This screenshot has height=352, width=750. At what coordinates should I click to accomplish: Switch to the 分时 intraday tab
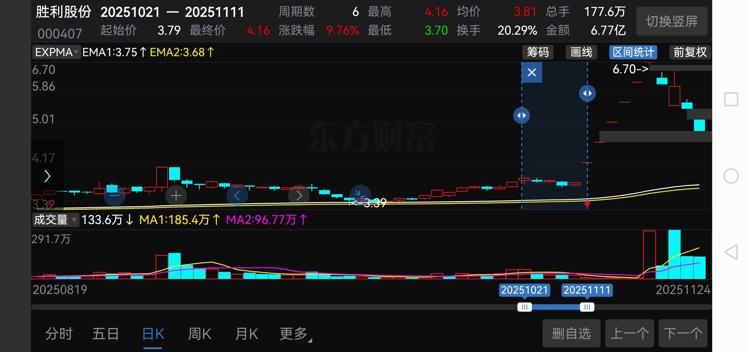click(59, 334)
